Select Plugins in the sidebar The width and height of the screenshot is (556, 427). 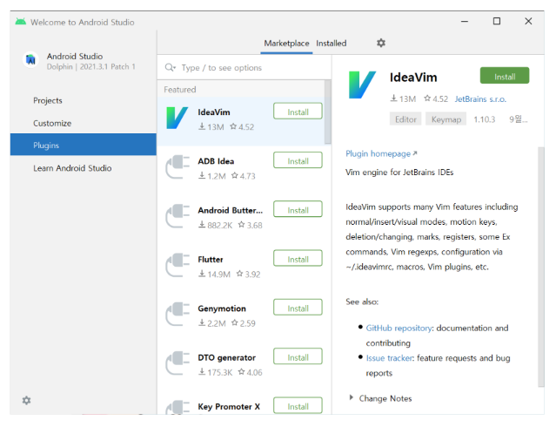click(84, 145)
